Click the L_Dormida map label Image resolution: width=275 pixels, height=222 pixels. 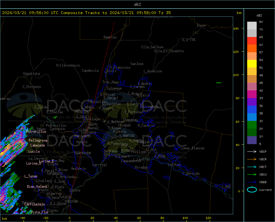pos(191,173)
